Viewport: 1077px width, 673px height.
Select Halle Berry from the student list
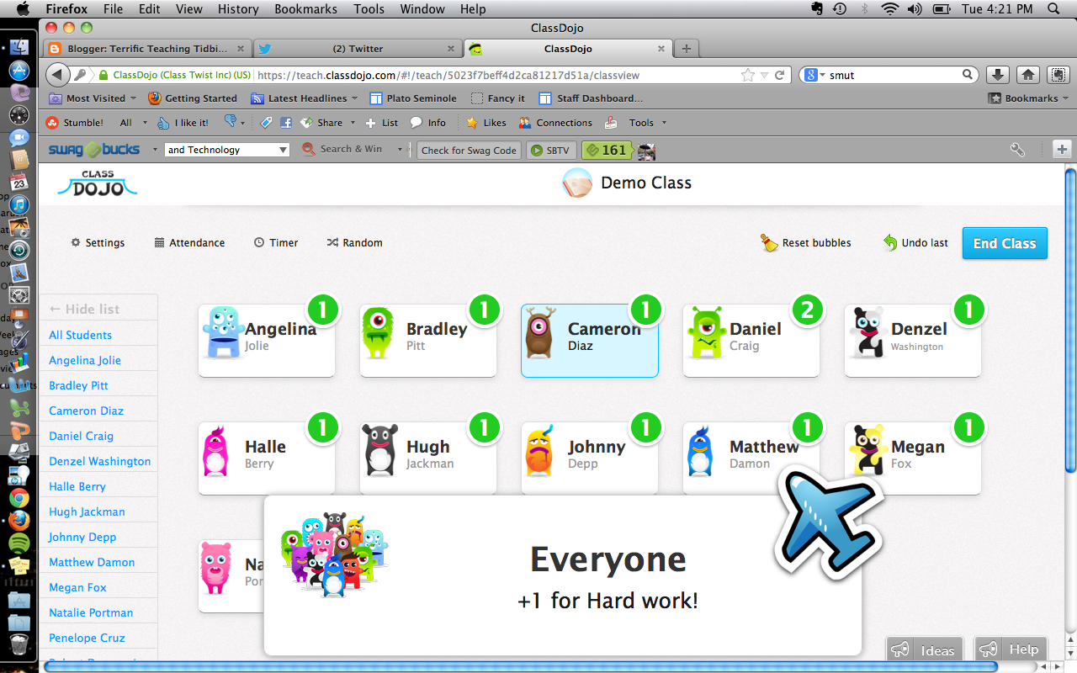tap(77, 486)
